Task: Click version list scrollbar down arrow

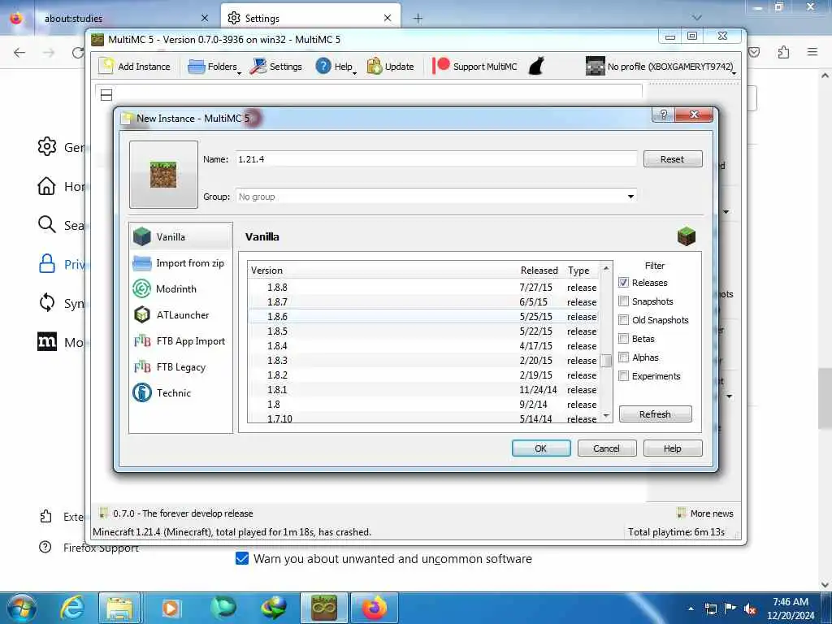Action: tap(606, 415)
